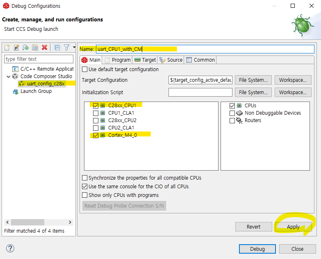Click the right scroll arrow in tree panel

point(70,222)
